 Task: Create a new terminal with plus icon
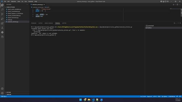pos(174,23)
